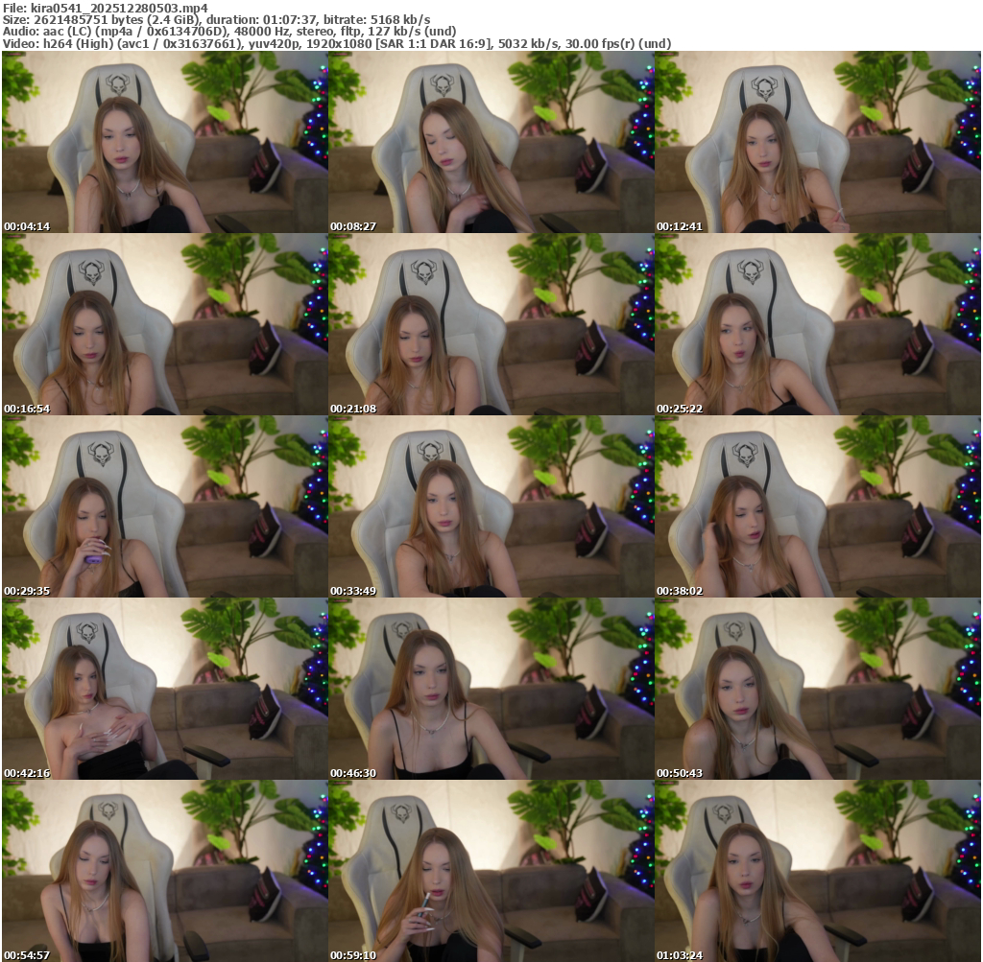Open the thumbnail frame at 00:04:14

[165, 142]
